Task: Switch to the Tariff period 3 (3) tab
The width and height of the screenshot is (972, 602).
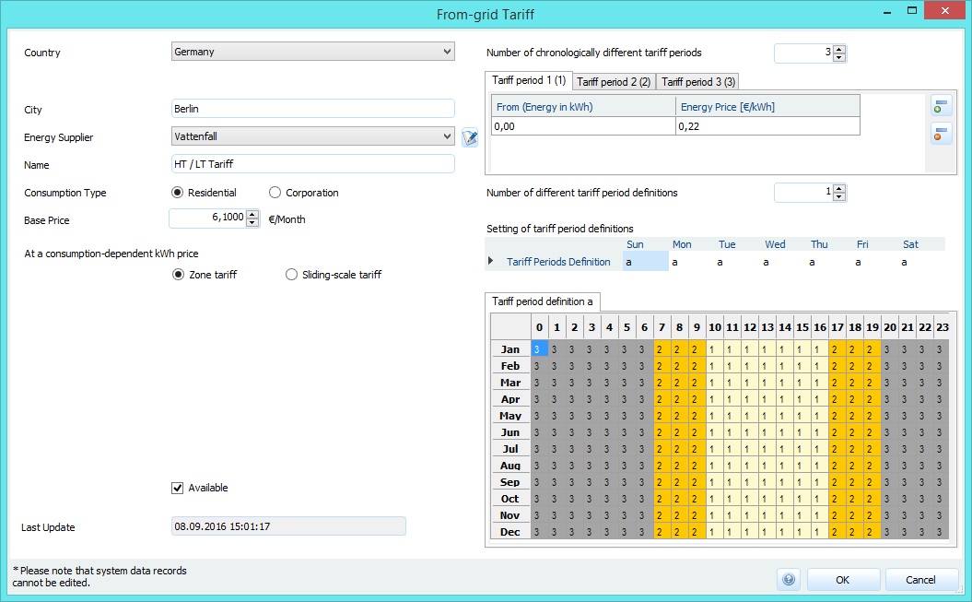Action: tap(697, 82)
